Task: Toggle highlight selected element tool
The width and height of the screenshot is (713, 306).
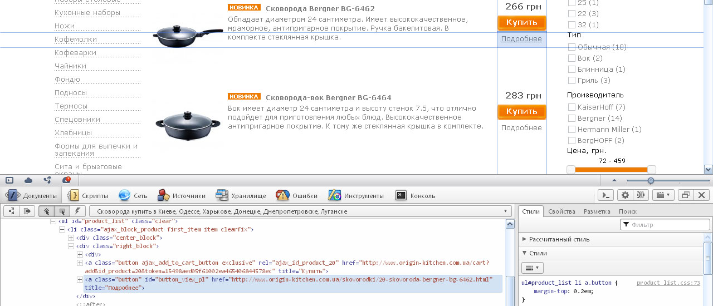Action: (62, 211)
